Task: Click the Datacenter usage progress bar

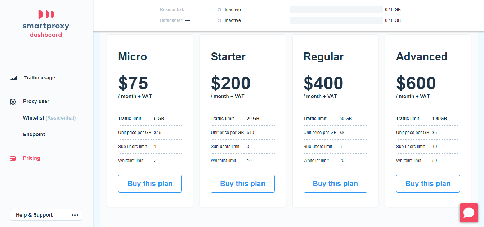Action: tap(336, 20)
